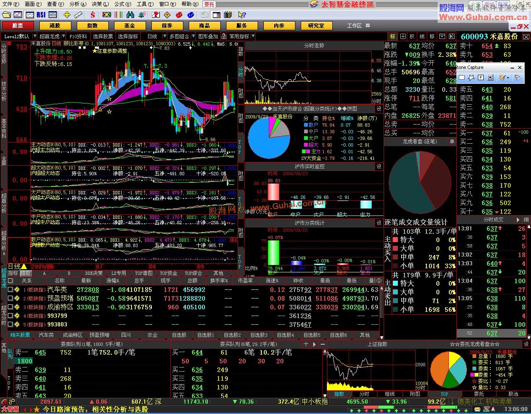Click the traffic light signal icon
The image size is (531, 414).
click(x=107, y=15)
